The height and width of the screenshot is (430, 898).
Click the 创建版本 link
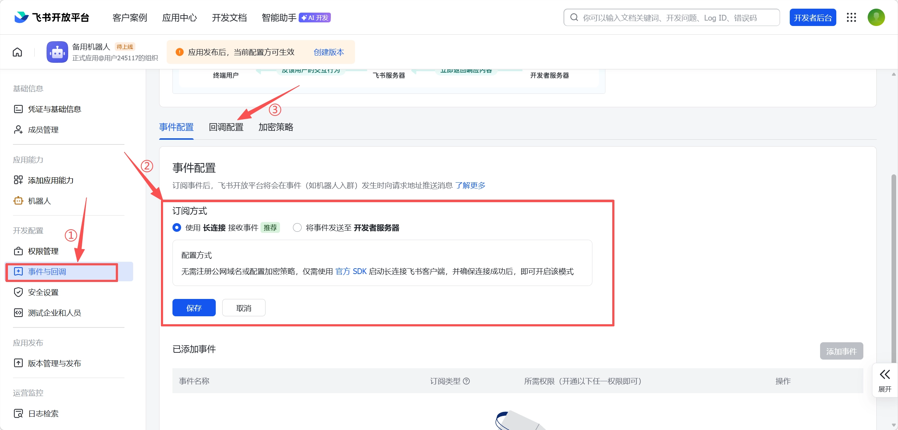coord(329,52)
